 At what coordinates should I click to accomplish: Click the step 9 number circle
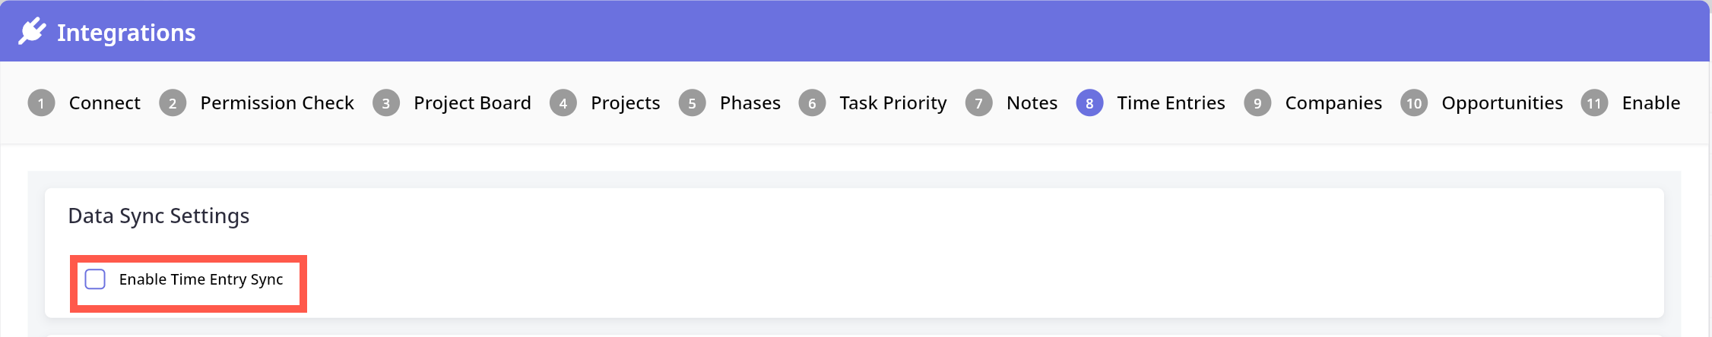pos(1257,103)
